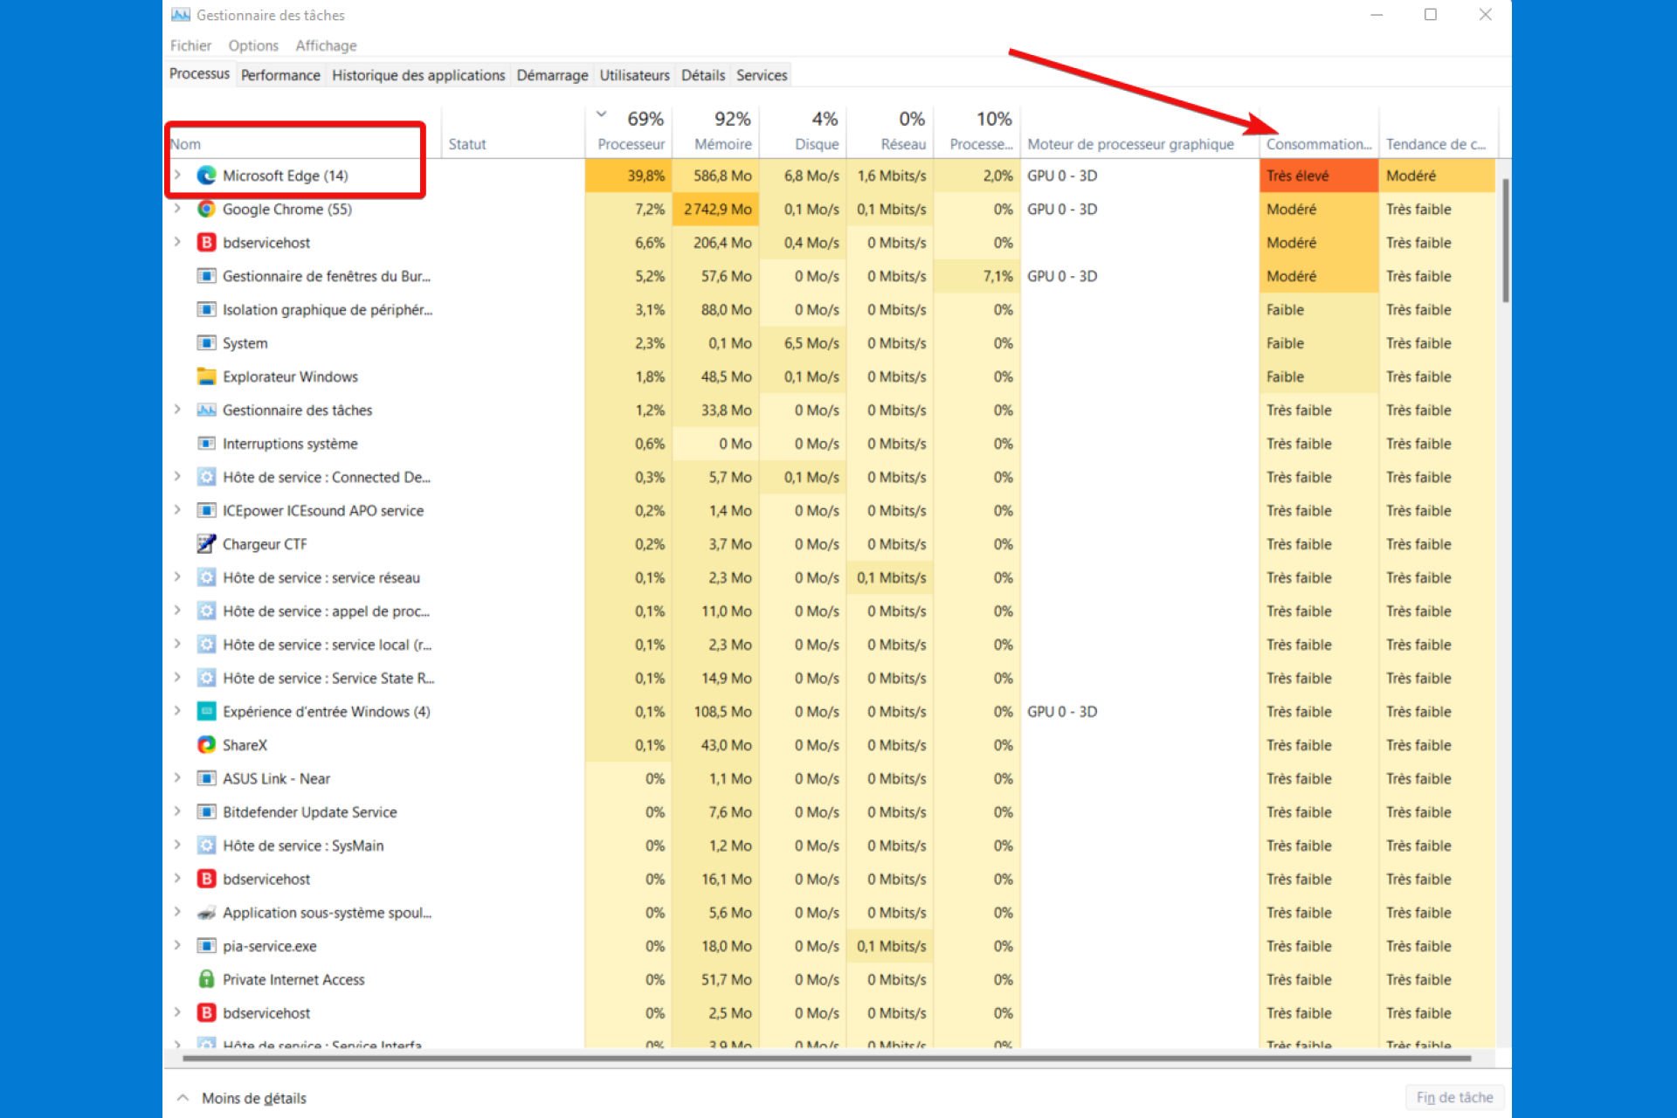Click the Chargeur CTF pen icon
Image resolution: width=1677 pixels, height=1118 pixels.
point(206,544)
